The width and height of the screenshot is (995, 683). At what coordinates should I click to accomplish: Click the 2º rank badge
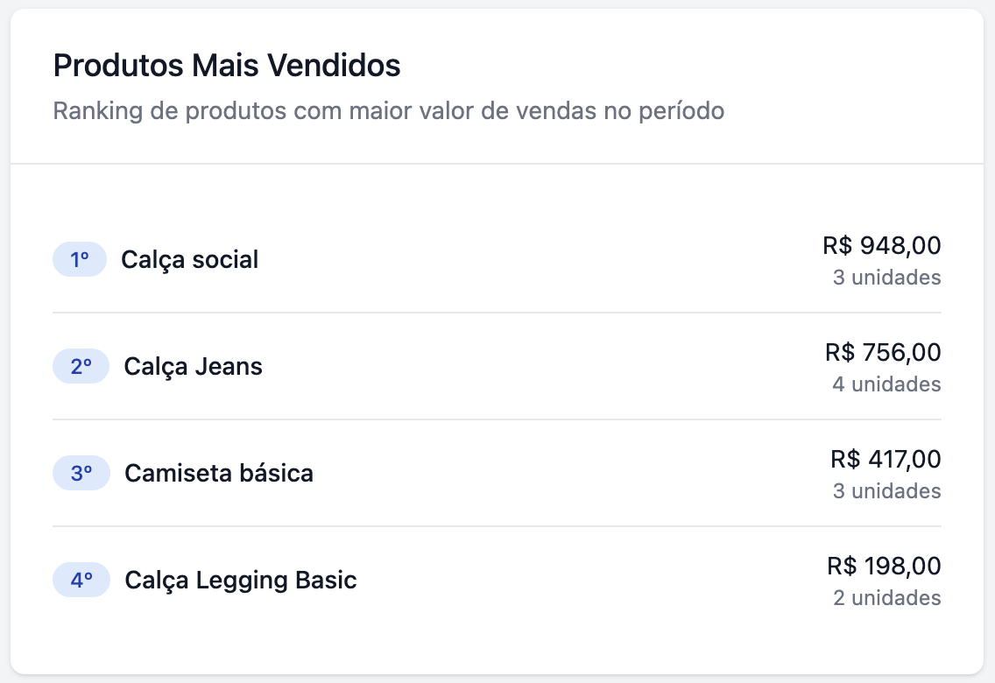pyautogui.click(x=81, y=366)
